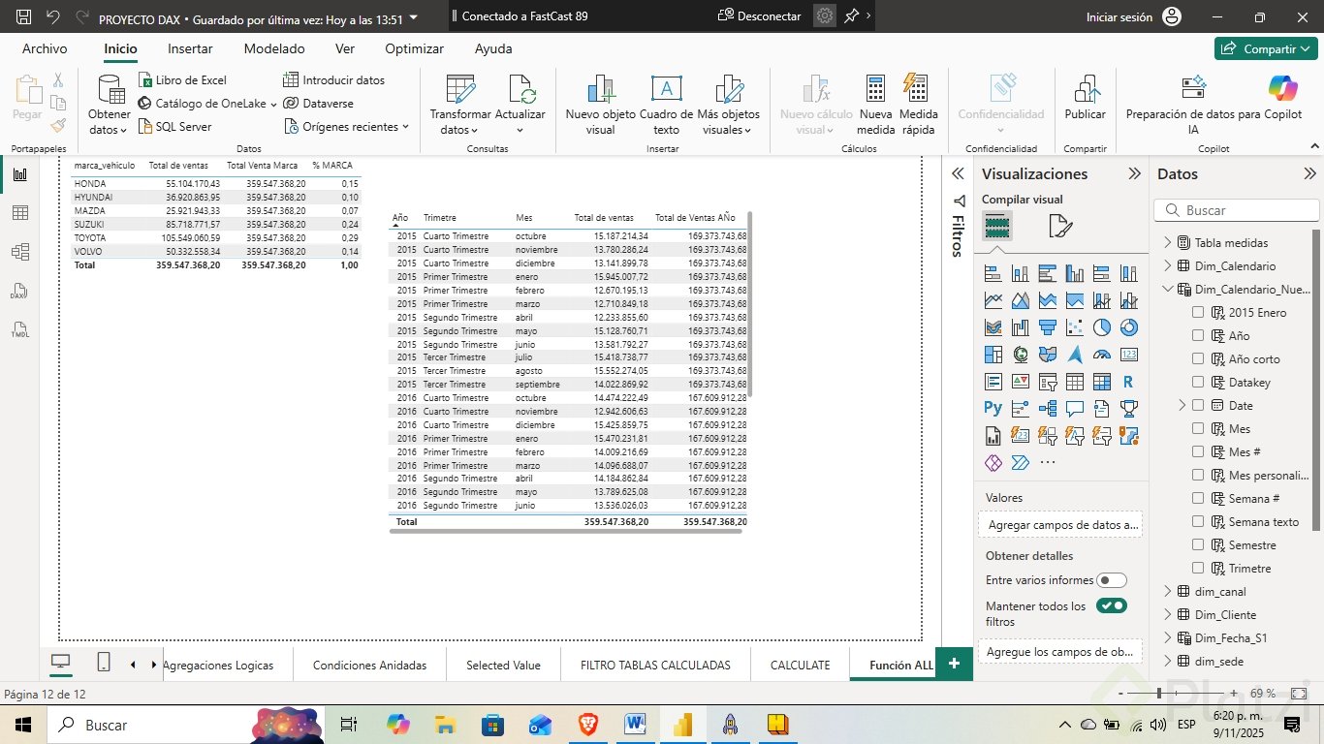
Task: Open the DAX query view in sidebar
Action: [x=20, y=291]
